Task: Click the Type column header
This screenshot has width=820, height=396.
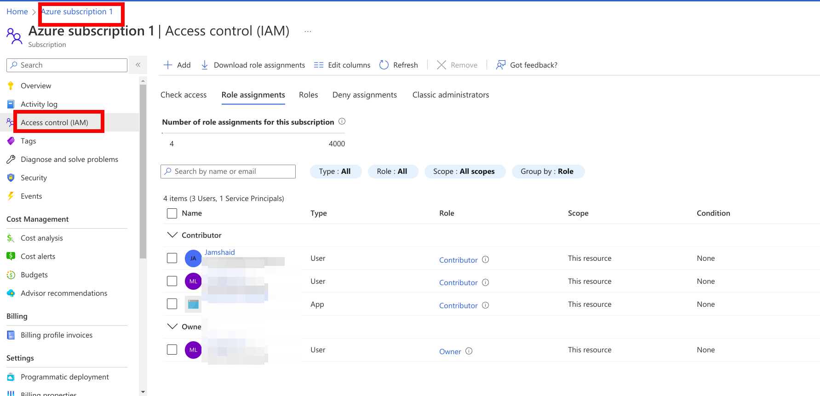Action: tap(319, 213)
